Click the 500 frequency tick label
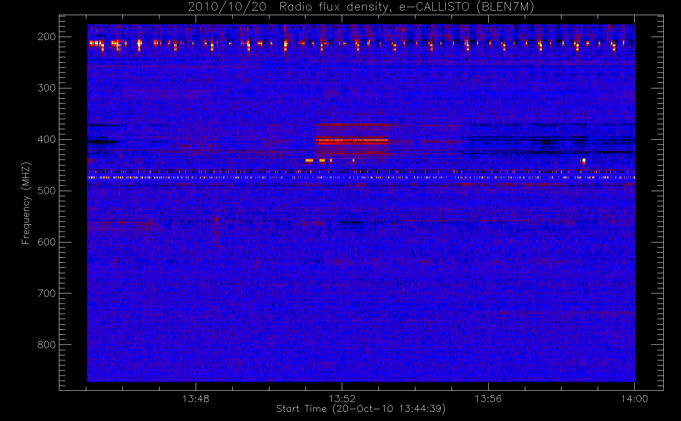The width and height of the screenshot is (681, 421). click(x=47, y=191)
